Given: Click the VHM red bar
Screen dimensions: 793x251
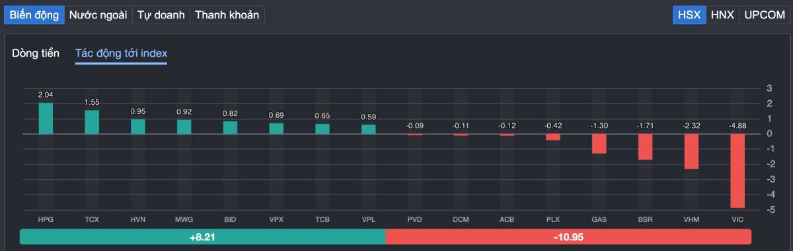Looking at the screenshot, I should (x=691, y=152).
